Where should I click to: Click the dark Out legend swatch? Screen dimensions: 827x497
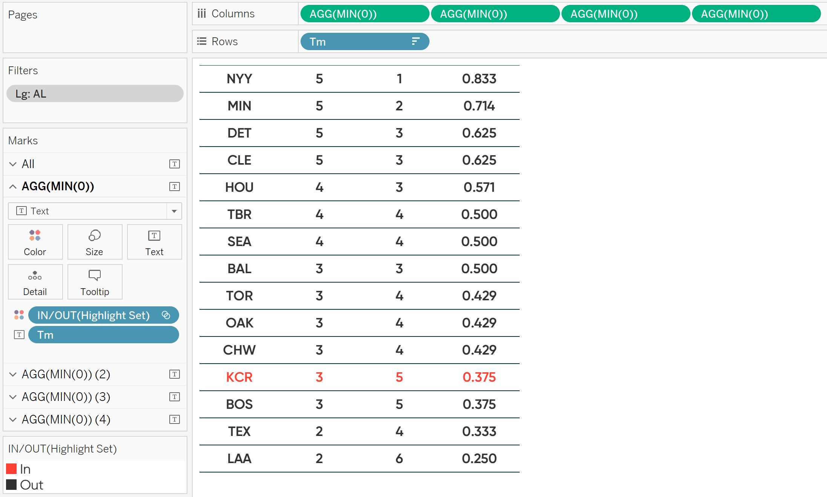(11, 485)
